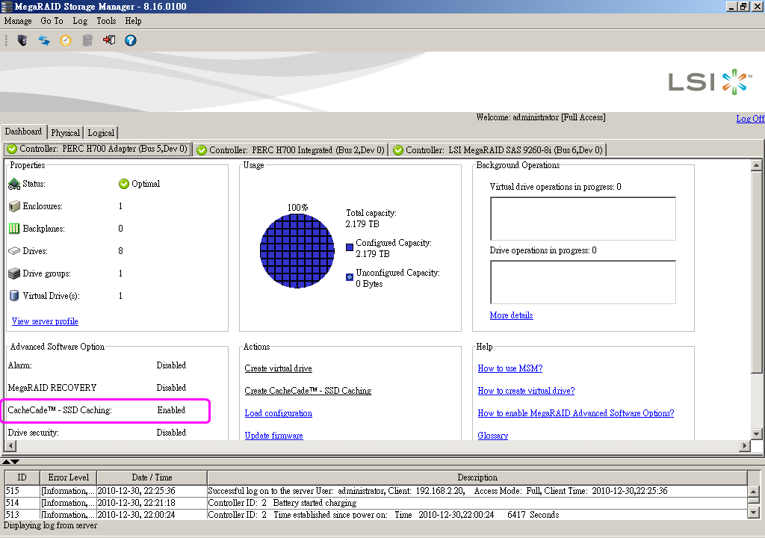765x538 pixels.
Task: Click the log off door icon
Action: click(109, 40)
